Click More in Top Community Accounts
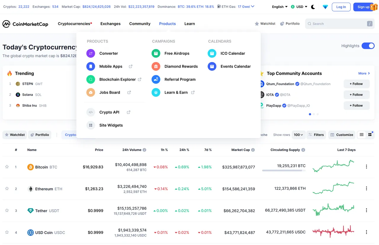 364,74
